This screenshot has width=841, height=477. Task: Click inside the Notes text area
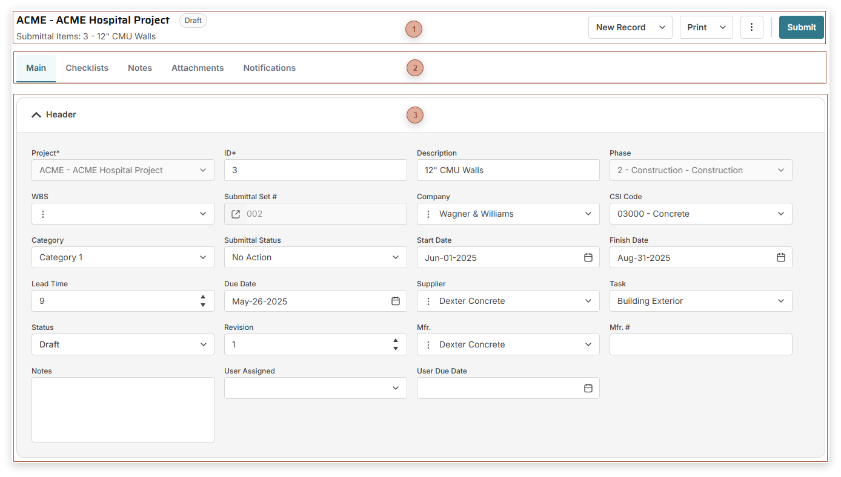pos(122,410)
